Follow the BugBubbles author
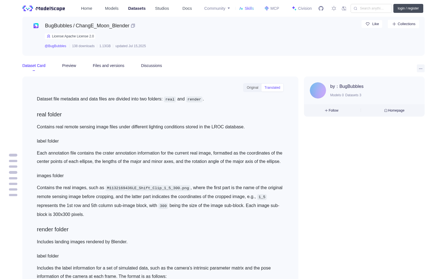This screenshot has height=279, width=447. click(x=332, y=110)
